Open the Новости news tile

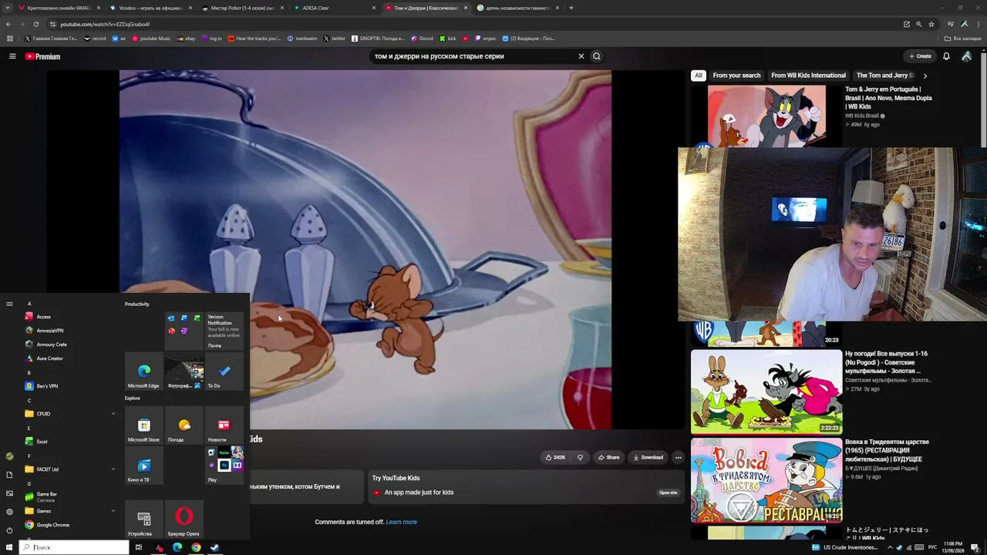point(224,425)
